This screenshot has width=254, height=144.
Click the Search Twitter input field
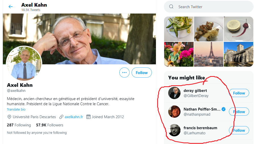click(213, 7)
